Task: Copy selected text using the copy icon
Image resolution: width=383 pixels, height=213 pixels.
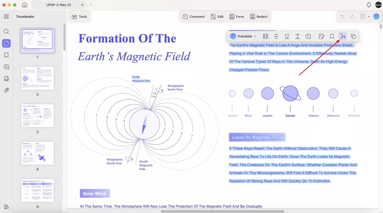Action: [x=353, y=36]
